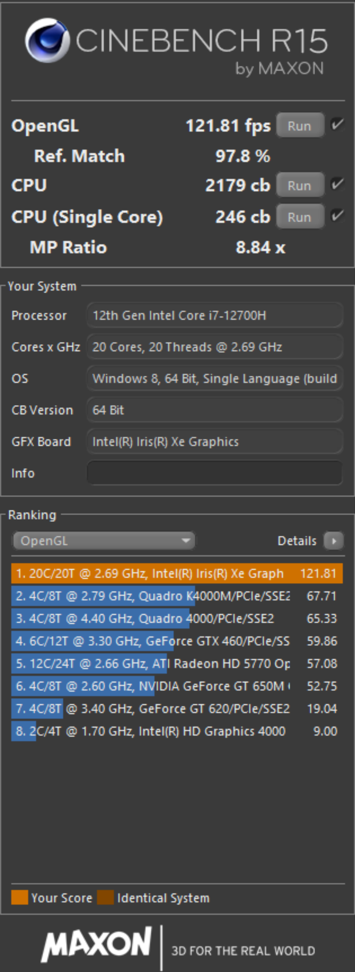Click the Cinebench sphere logo icon

pyautogui.click(x=47, y=41)
